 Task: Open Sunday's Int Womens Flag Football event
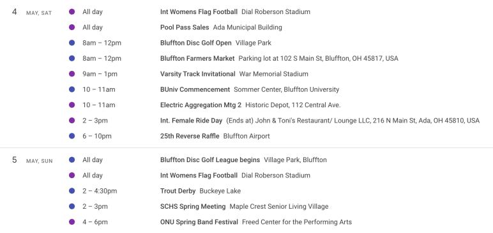coord(199,176)
